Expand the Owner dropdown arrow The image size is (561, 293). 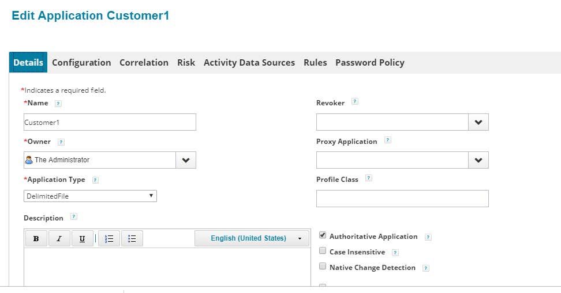[186, 160]
